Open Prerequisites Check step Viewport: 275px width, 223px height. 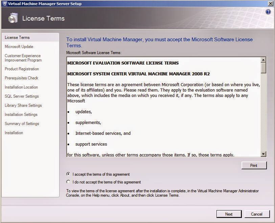pos(21,78)
